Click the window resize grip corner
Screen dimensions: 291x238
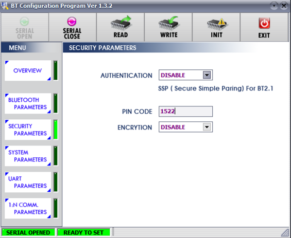285,232
